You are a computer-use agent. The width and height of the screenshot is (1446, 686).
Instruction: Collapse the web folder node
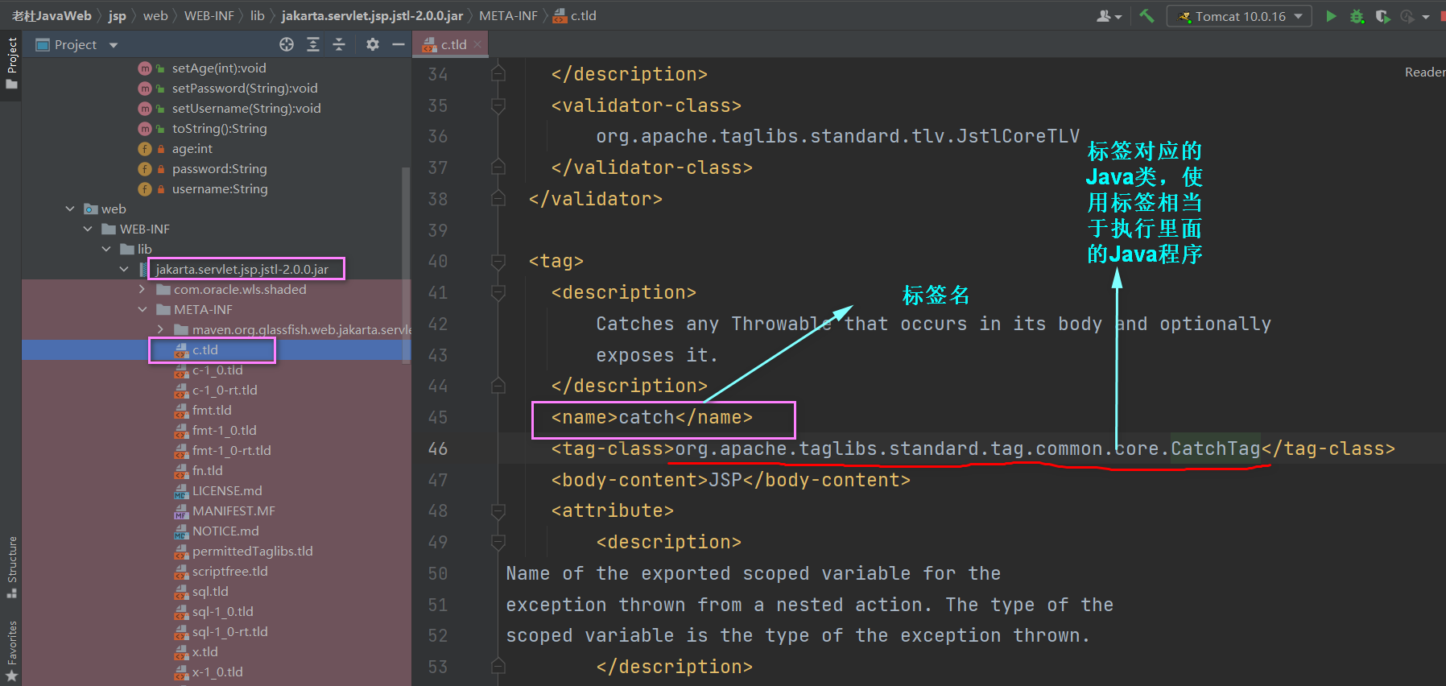tap(70, 209)
